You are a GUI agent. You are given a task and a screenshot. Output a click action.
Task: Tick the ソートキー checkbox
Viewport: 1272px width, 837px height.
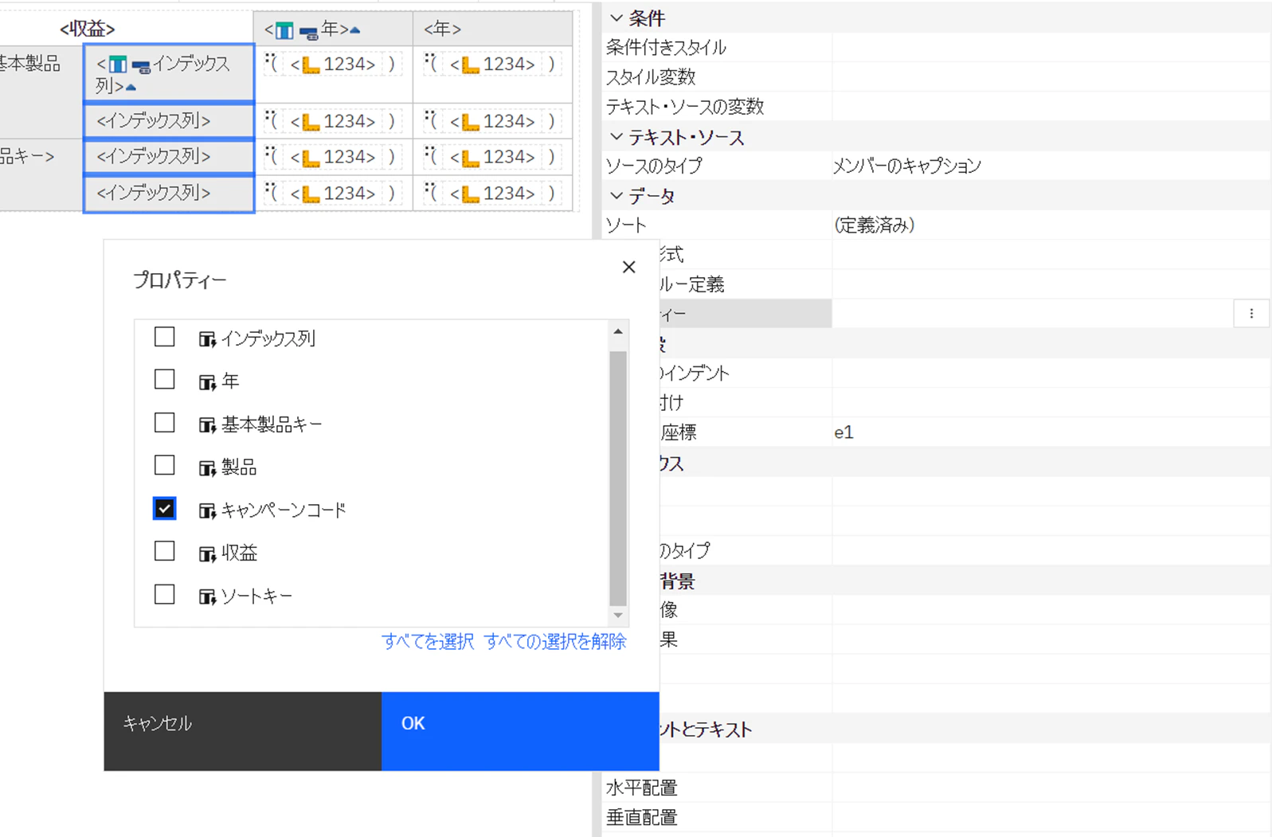[164, 594]
